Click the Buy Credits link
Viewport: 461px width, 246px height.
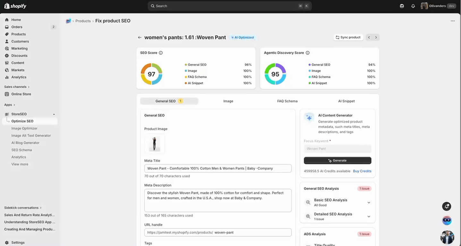point(362,171)
